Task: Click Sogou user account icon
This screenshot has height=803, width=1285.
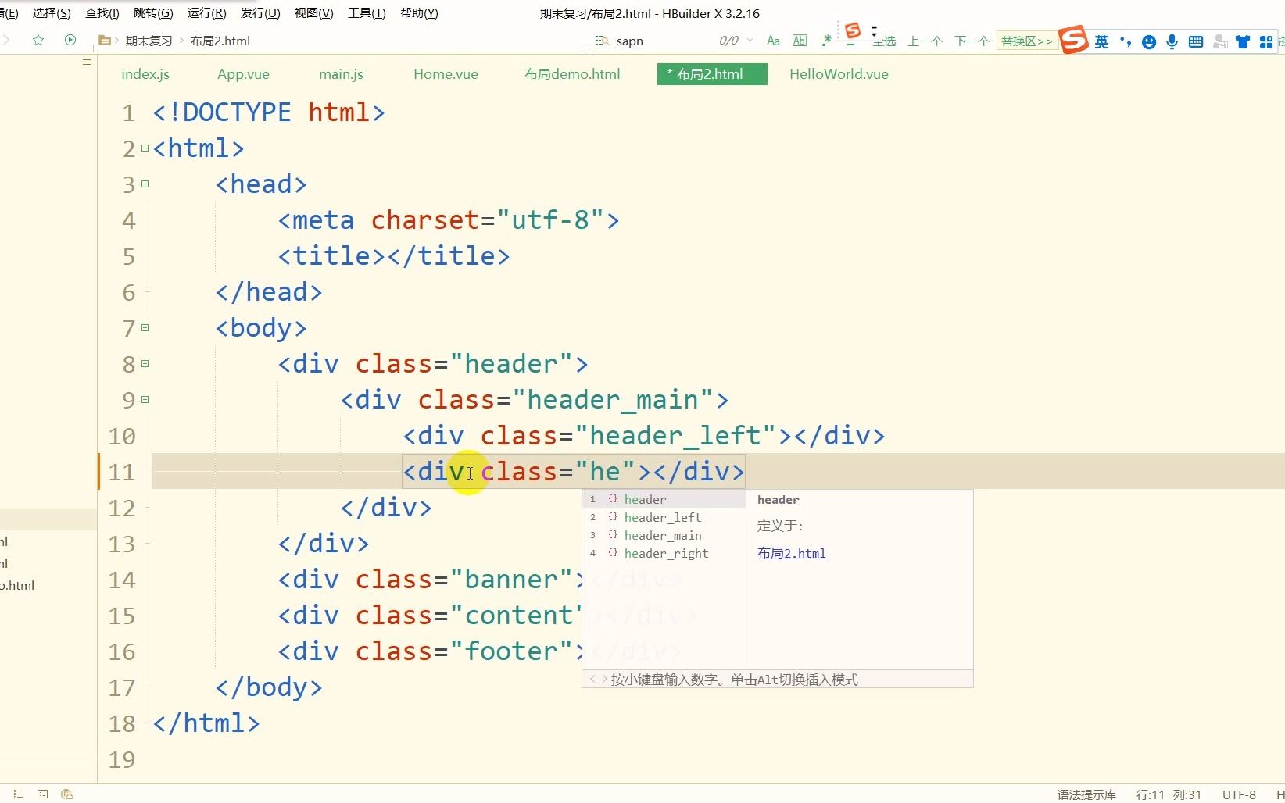Action: pyautogui.click(x=1220, y=42)
